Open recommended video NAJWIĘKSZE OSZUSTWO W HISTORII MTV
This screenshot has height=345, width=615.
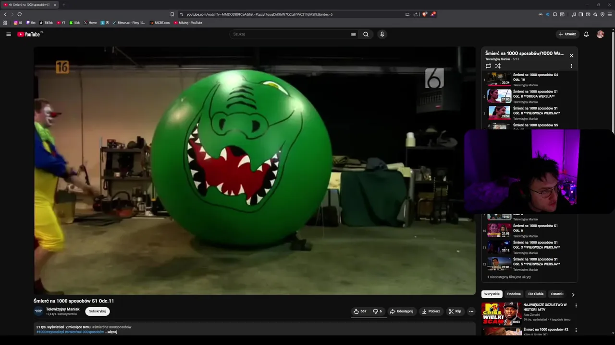545,307
